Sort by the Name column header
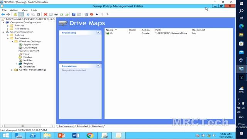Screen dimensions: 247x139 [110, 30]
